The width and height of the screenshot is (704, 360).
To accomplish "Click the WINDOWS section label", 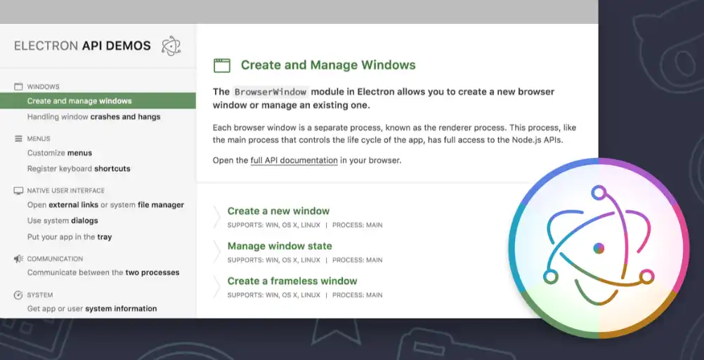I will (x=43, y=87).
